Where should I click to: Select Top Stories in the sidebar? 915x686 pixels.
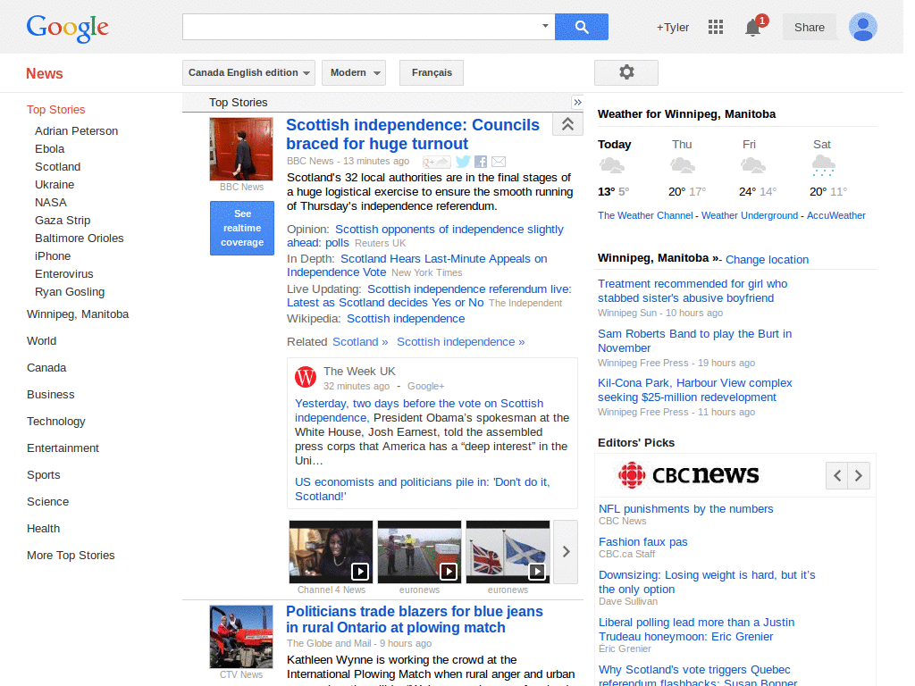point(56,110)
